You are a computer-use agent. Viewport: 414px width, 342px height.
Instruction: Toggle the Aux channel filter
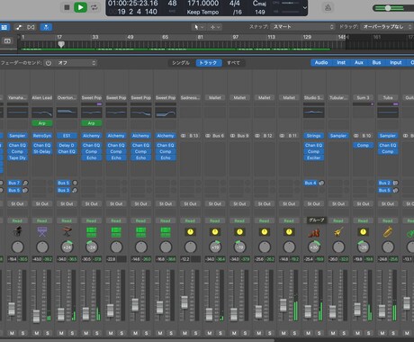(359, 63)
